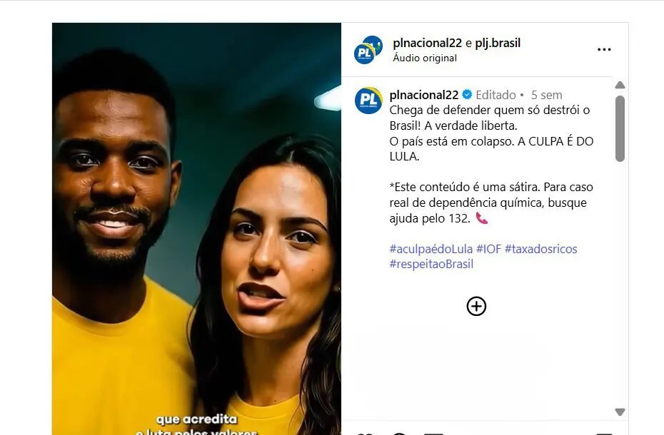Click the plnacional22 username above the caption
664x435 pixels.
click(424, 95)
